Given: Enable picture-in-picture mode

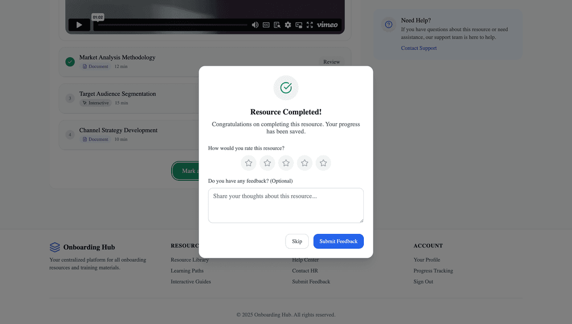Looking at the screenshot, I should pos(299,25).
